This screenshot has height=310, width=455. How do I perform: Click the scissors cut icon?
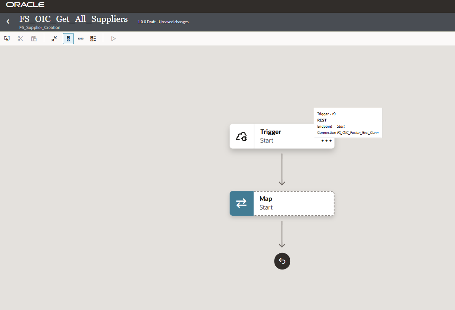20,38
